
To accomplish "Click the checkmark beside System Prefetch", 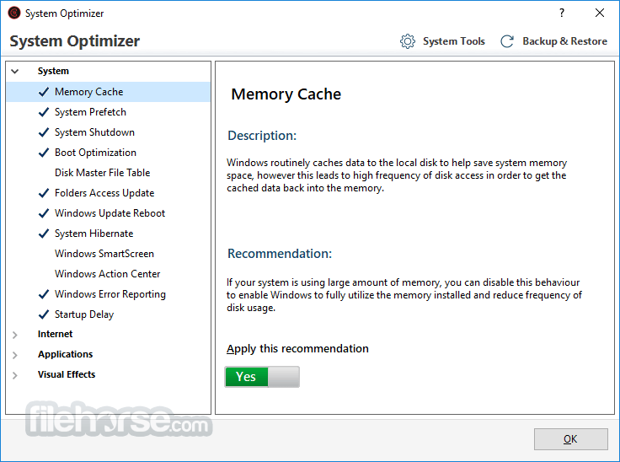I will [x=44, y=112].
